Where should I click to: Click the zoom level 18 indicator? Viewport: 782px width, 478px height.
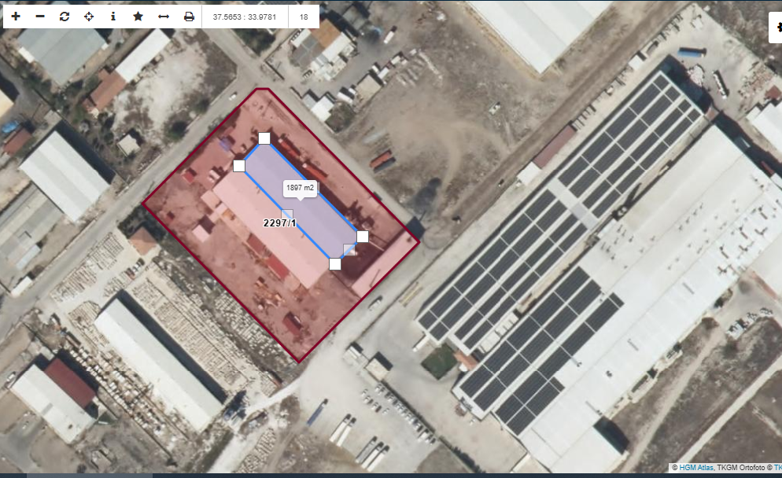[x=304, y=17]
